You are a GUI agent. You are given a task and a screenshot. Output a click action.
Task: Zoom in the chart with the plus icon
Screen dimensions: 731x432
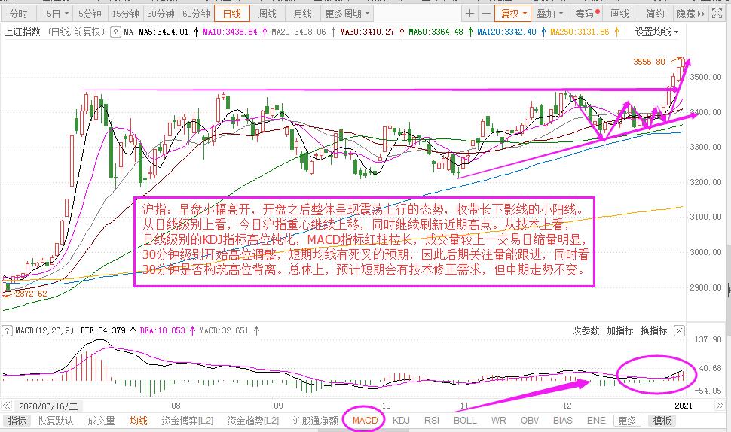[469, 14]
